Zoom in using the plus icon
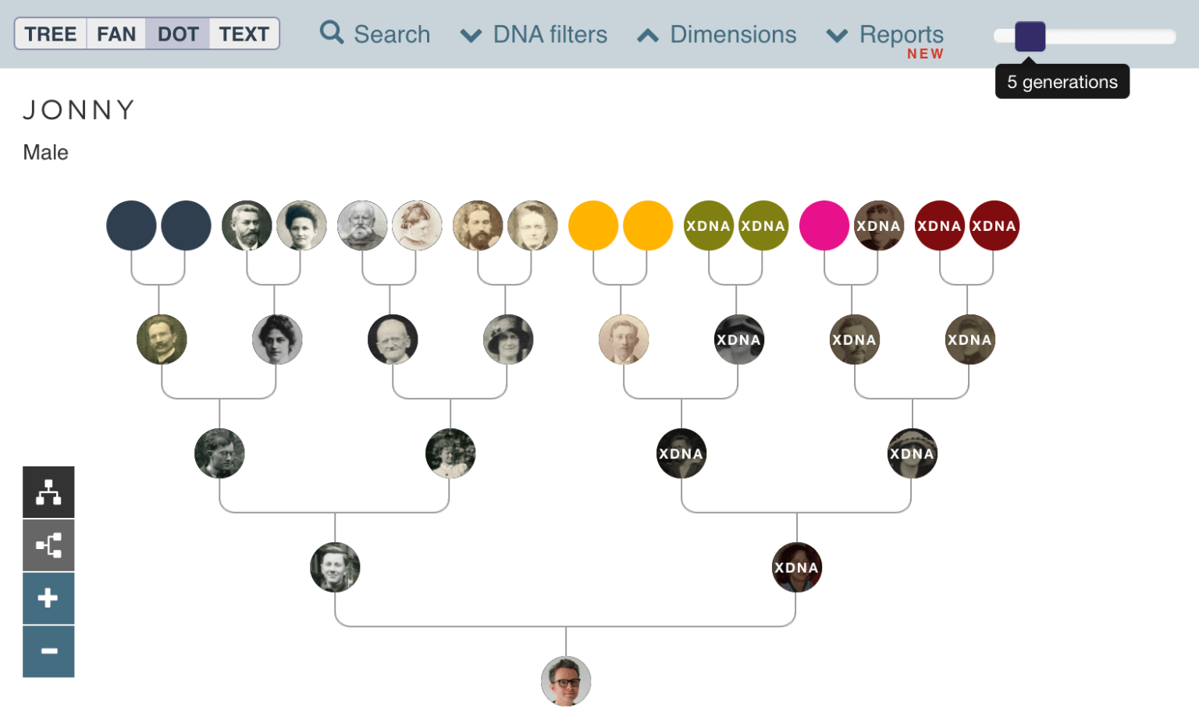Image resolution: width=1199 pixels, height=723 pixels. (x=48, y=598)
